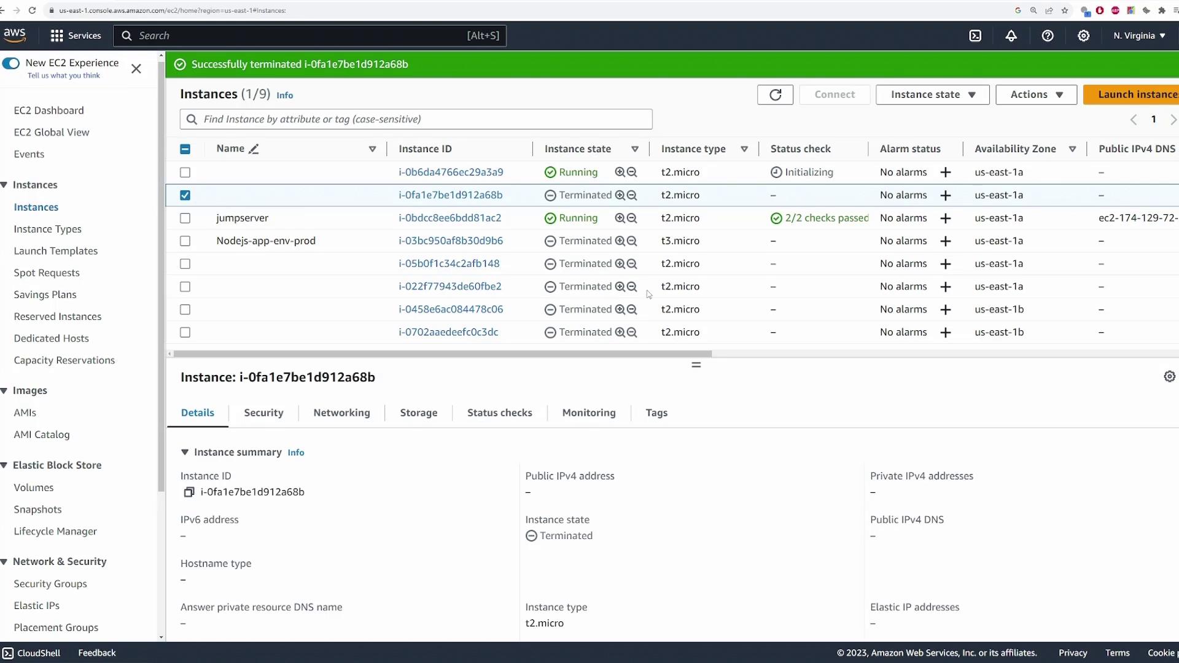Collapse the Network & Security sidebar section
1179x663 pixels.
4,562
